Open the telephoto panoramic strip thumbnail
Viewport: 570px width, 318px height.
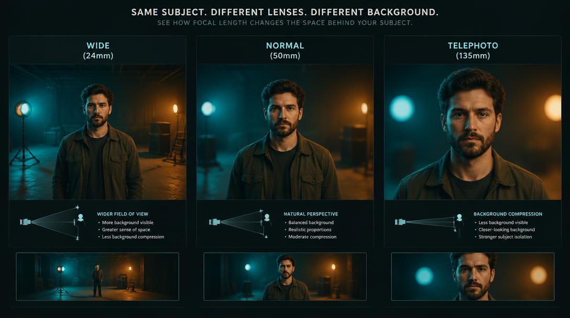click(473, 277)
